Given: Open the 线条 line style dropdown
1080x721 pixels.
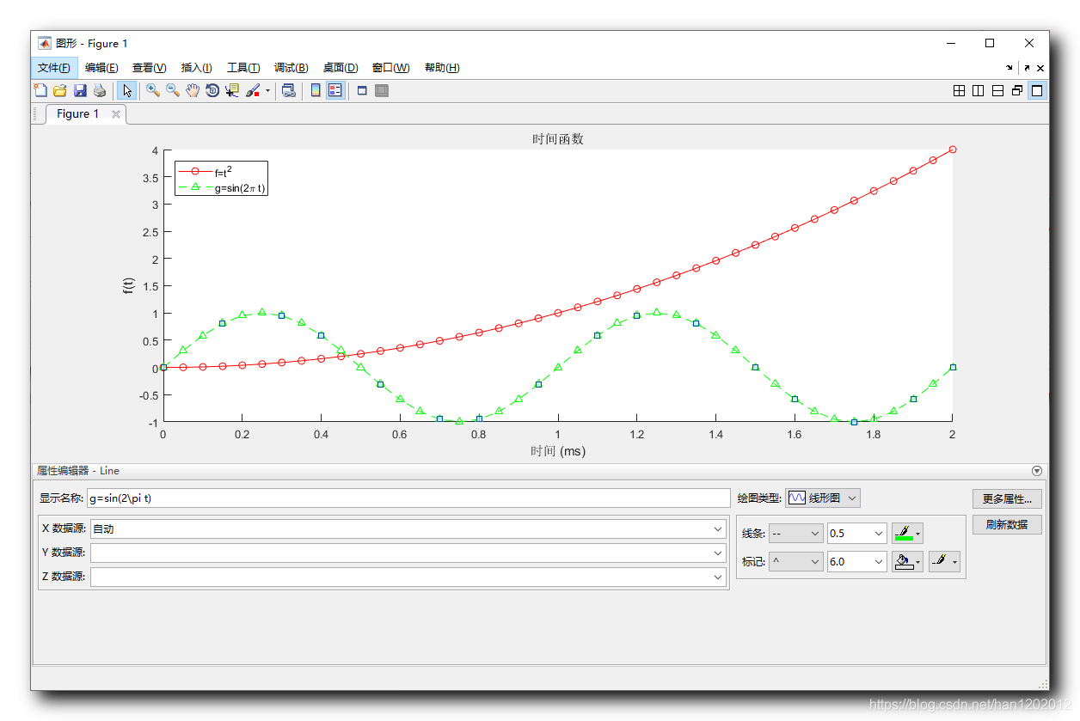Looking at the screenshot, I should tap(796, 534).
